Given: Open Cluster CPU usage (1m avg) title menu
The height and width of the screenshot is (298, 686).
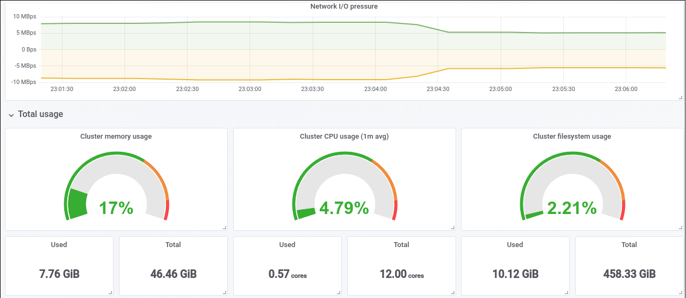Looking at the screenshot, I should click(x=344, y=137).
